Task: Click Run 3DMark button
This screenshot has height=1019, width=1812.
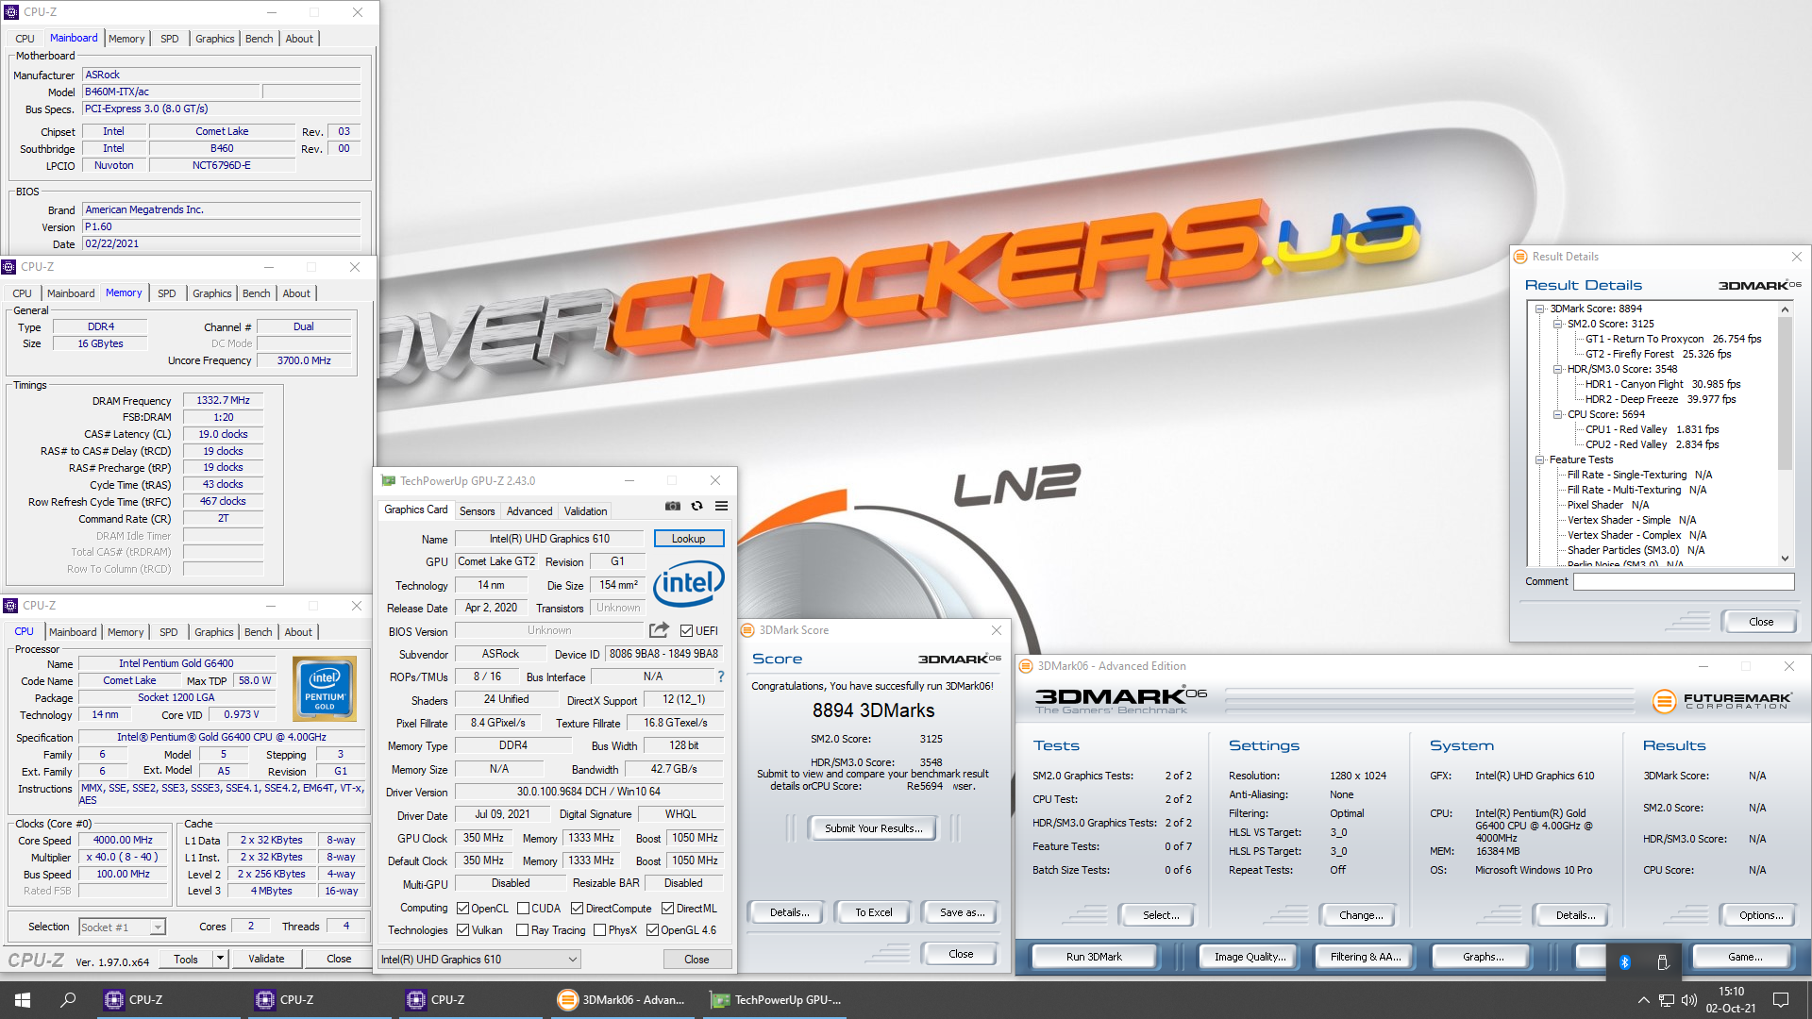Action: point(1094,957)
